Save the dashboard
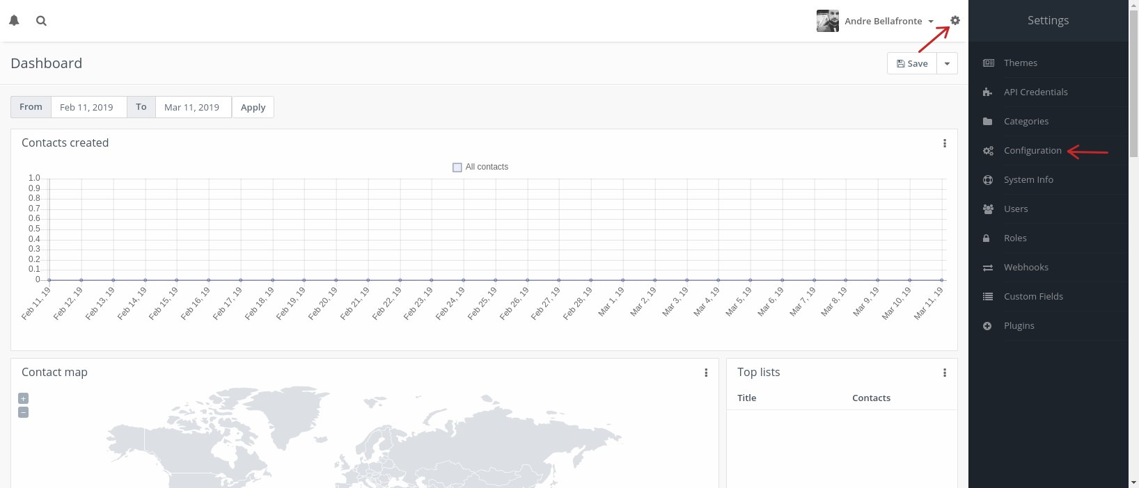 [x=912, y=63]
